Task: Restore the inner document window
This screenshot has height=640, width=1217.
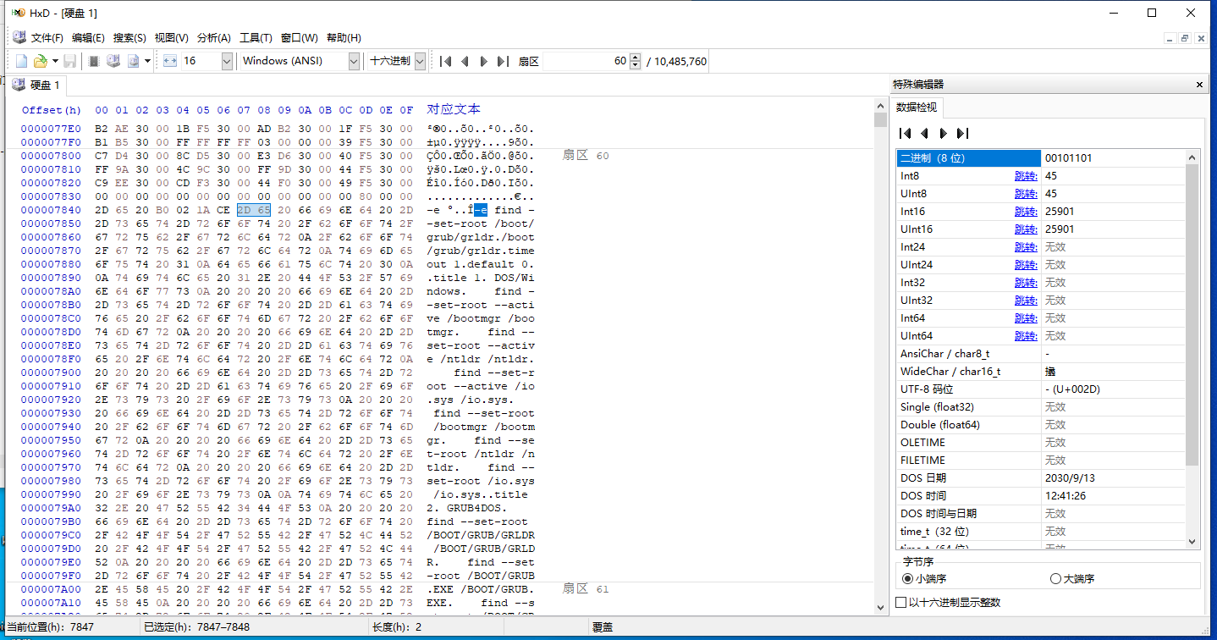Action: [x=1185, y=38]
